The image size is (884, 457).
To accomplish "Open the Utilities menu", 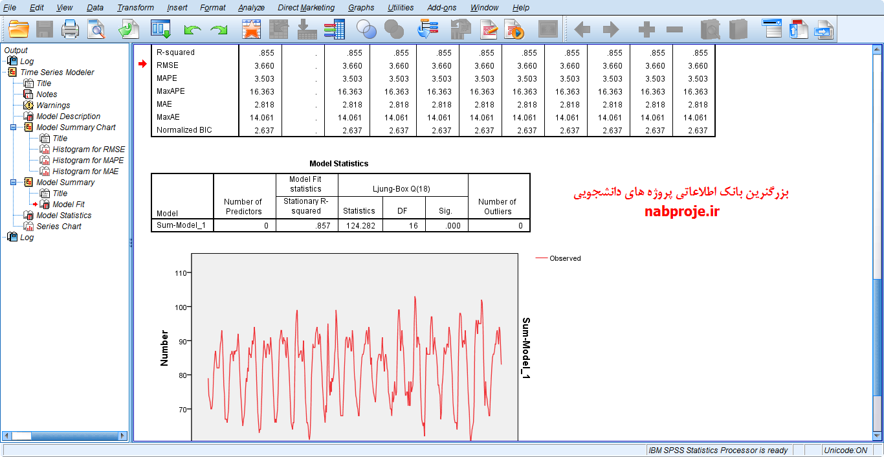I will click(x=401, y=8).
